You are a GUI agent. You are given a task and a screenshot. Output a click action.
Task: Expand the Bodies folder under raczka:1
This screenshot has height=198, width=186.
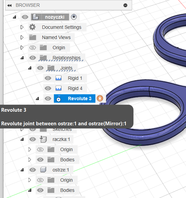(30, 160)
